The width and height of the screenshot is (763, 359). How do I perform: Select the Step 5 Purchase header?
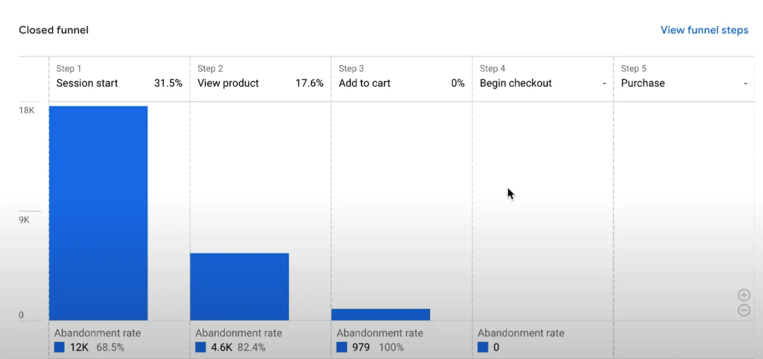(643, 83)
